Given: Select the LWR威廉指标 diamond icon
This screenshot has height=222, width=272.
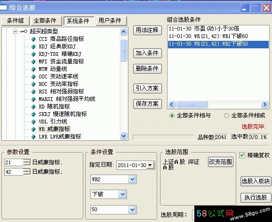Looking at the screenshot, I should pyautogui.click(x=33, y=137).
